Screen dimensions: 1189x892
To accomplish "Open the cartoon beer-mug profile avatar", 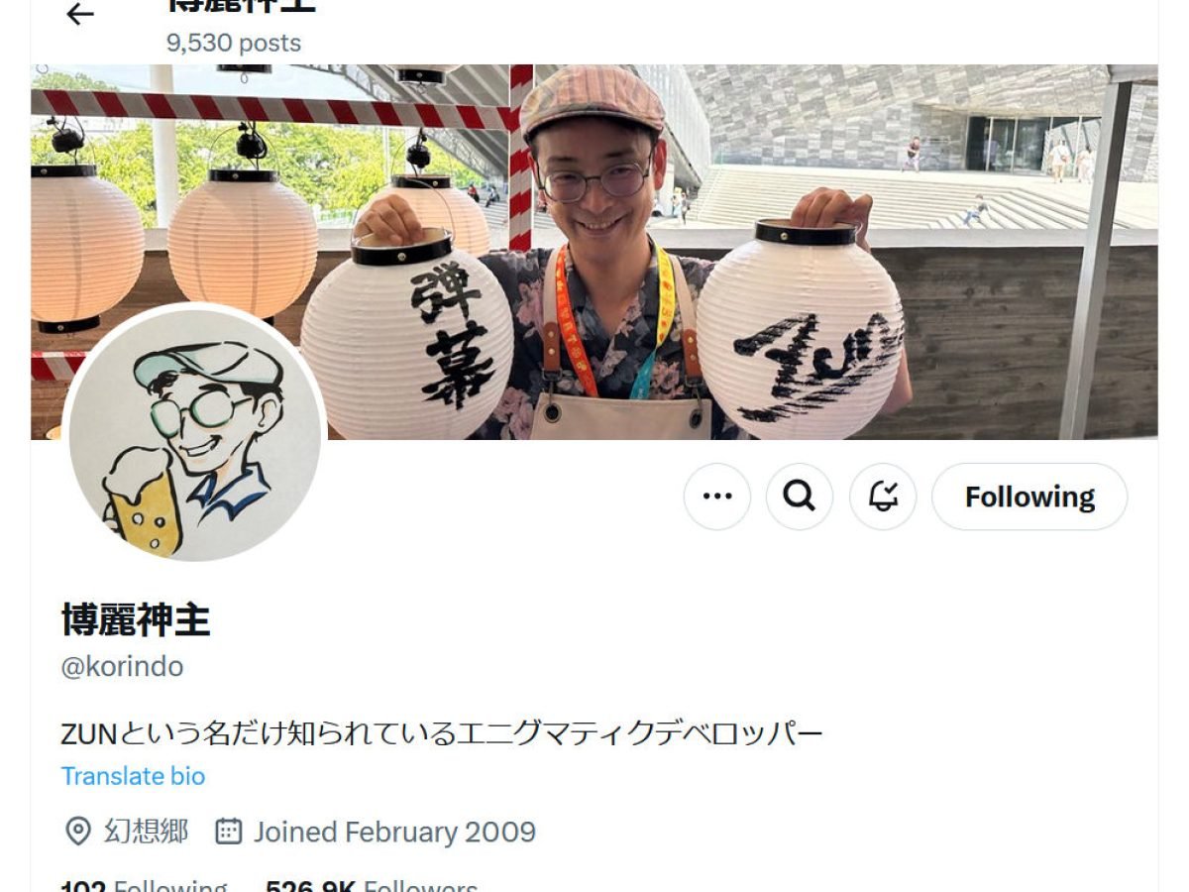I will (x=195, y=435).
